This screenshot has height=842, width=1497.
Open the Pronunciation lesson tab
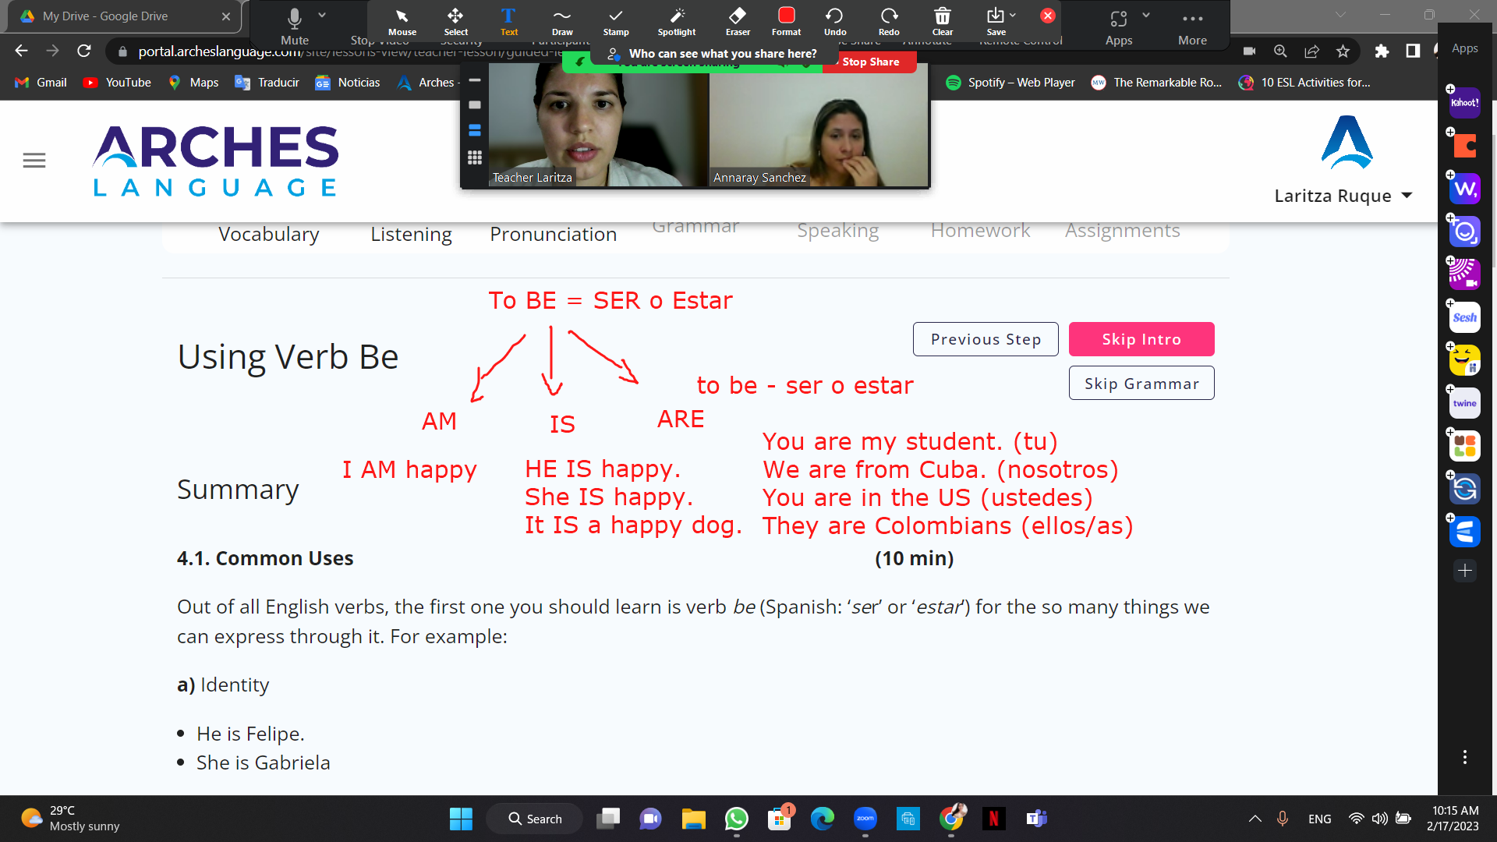coord(553,234)
